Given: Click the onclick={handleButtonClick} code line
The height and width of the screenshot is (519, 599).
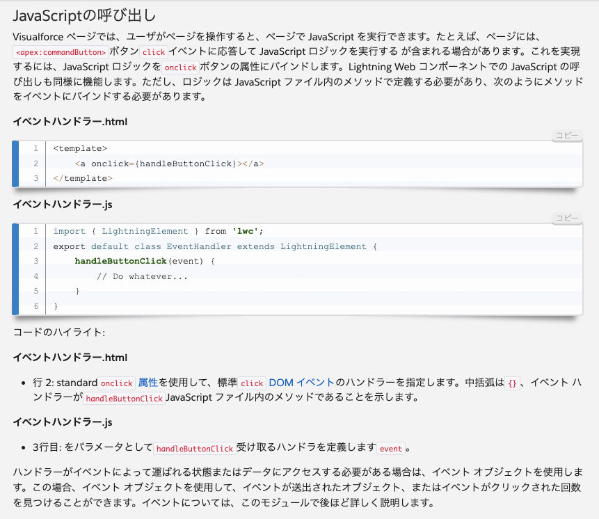Looking at the screenshot, I should click(169, 163).
